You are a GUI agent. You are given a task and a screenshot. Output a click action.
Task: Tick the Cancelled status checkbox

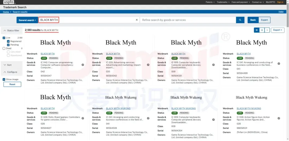tap(8, 52)
